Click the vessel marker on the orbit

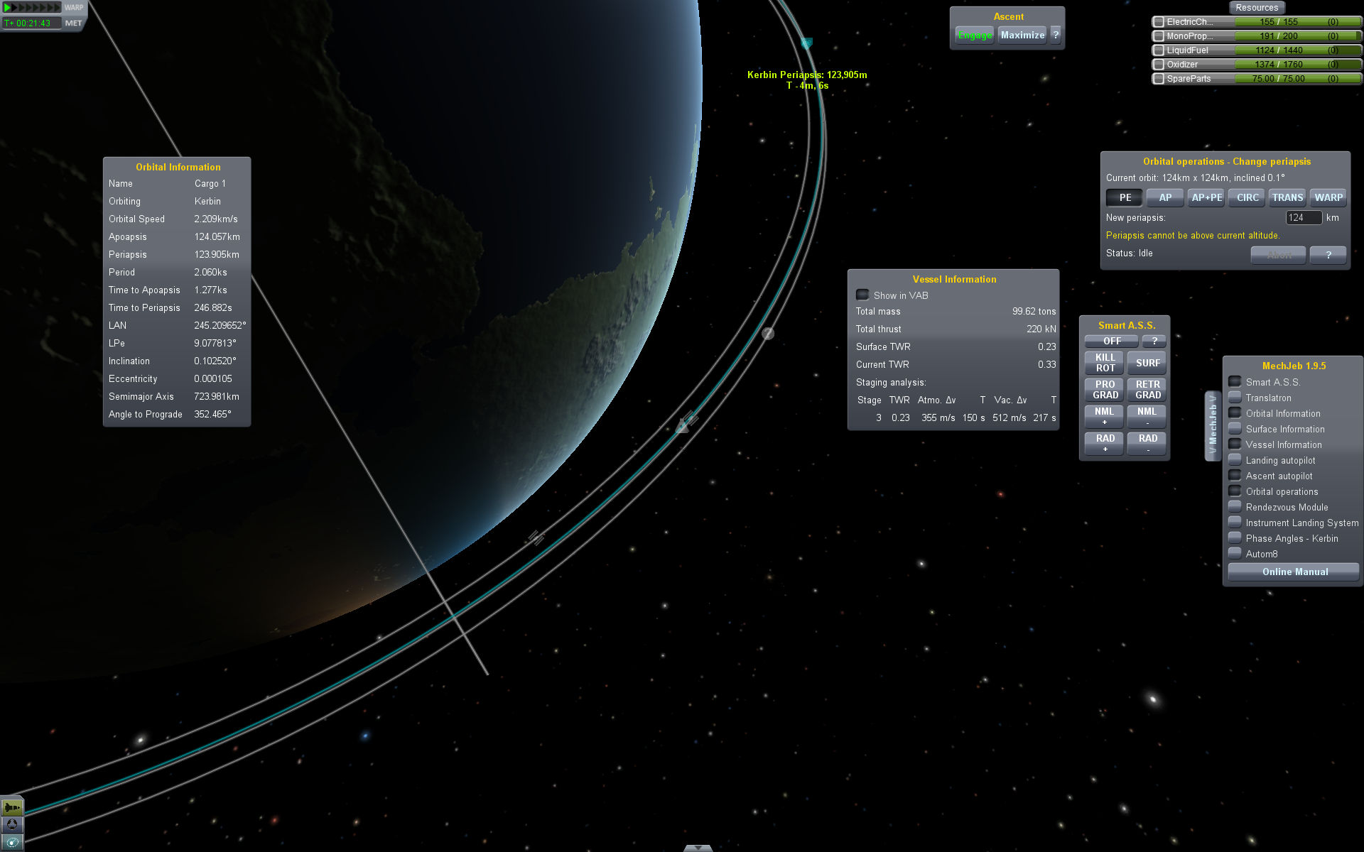(682, 427)
